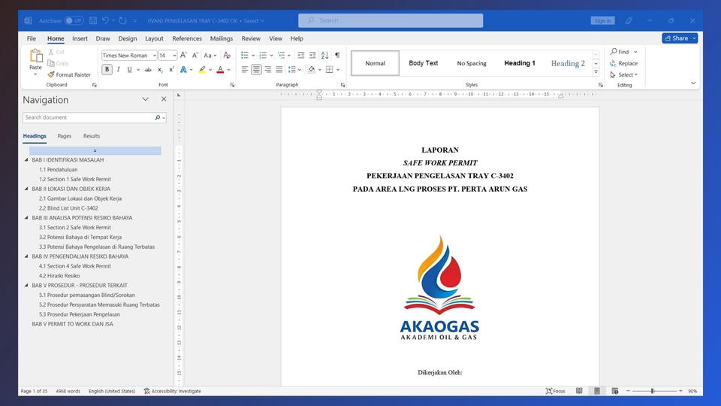Click Increase Indent icon
Screen dimensions: 721x406
[x=312, y=55]
